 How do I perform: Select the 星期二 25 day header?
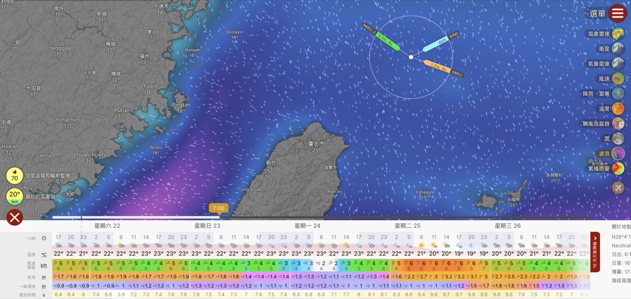[x=407, y=225]
